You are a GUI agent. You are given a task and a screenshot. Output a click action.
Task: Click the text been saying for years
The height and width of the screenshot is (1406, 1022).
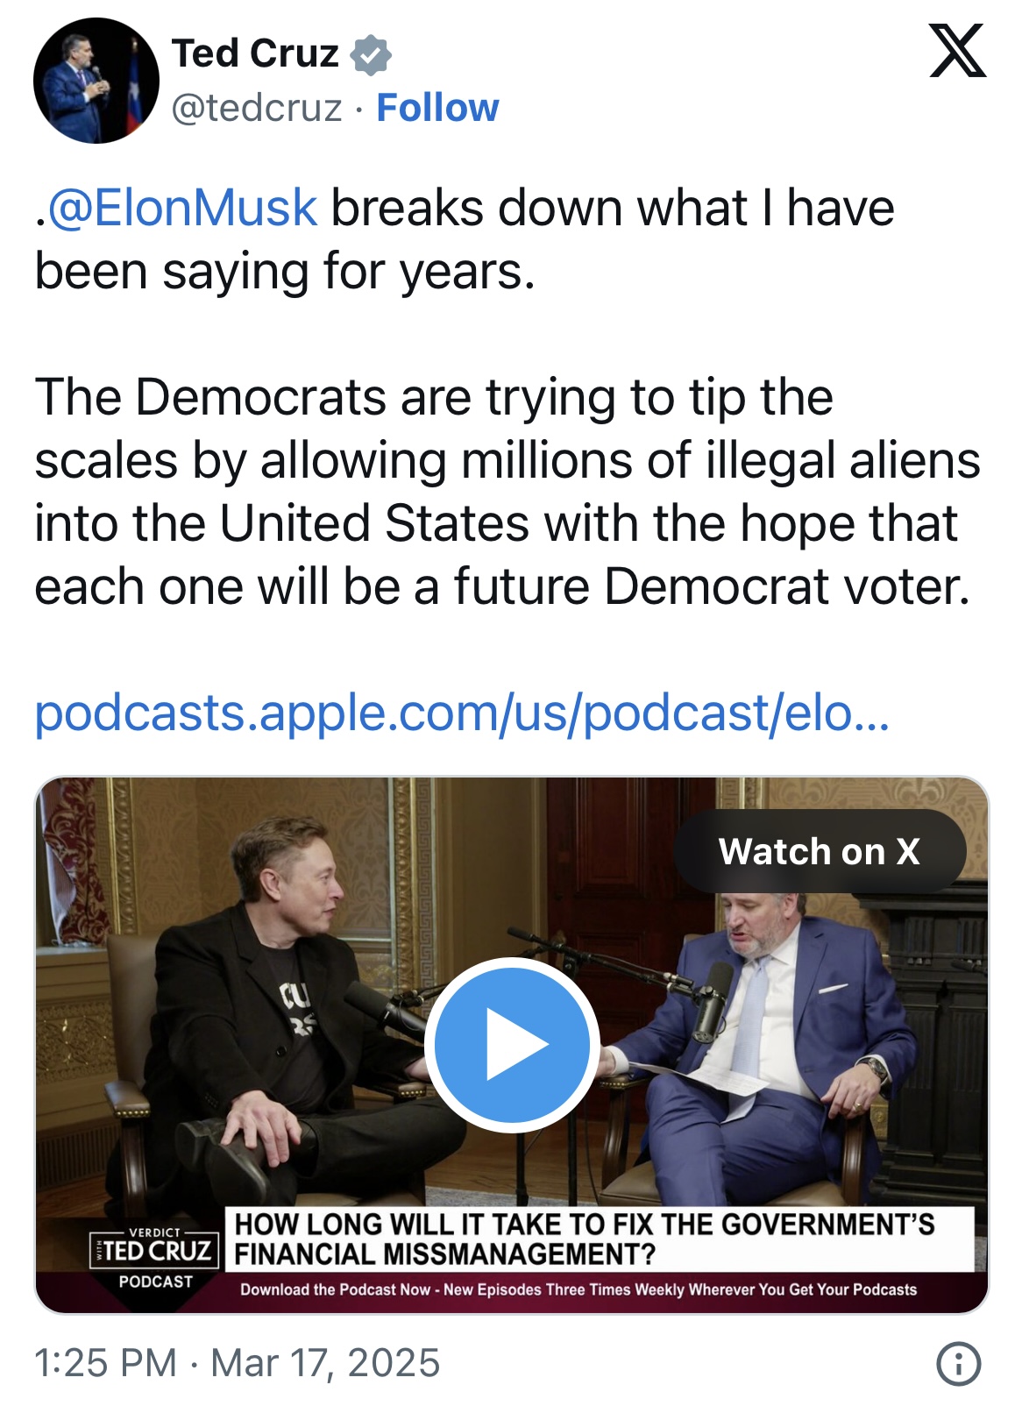(285, 272)
